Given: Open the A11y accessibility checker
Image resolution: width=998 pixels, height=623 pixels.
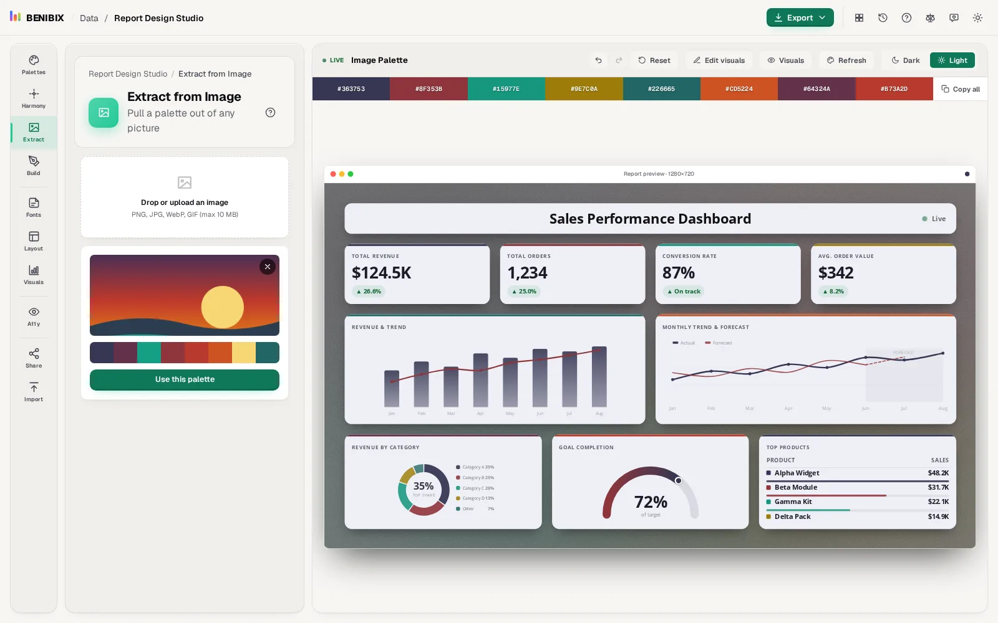Looking at the screenshot, I should tap(34, 316).
